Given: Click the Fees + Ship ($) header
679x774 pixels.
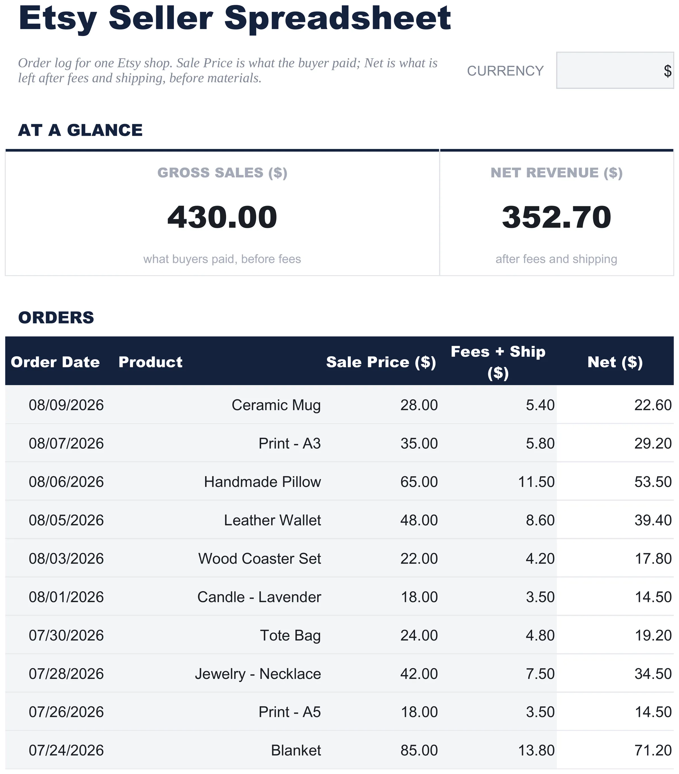Looking at the screenshot, I should coord(498,362).
